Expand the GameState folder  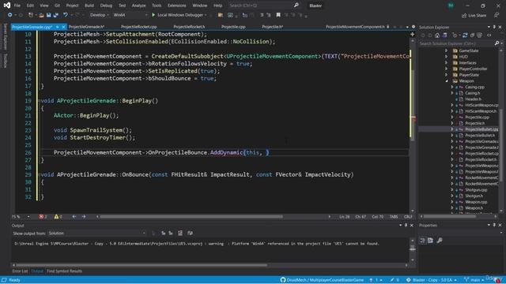[x=446, y=50]
